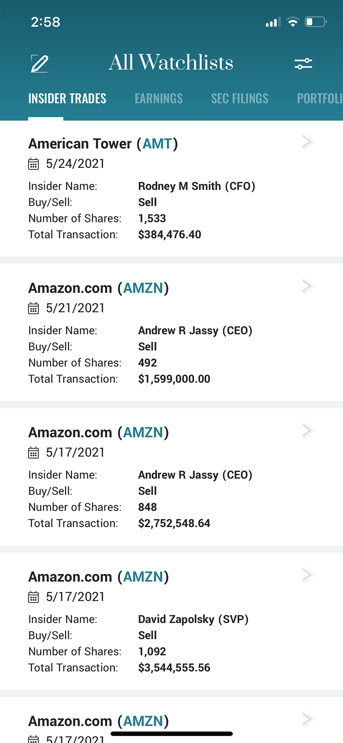This screenshot has height=743, width=343.
Task: Tap the Wi-Fi status icon
Action: pos(293,22)
